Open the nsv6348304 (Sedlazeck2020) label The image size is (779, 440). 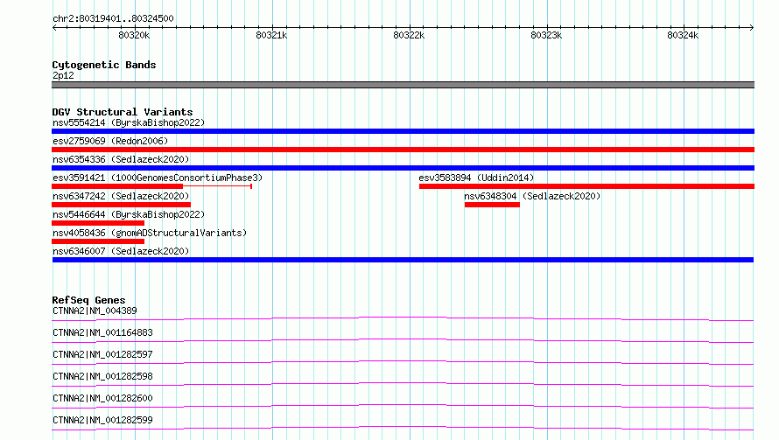tap(532, 196)
